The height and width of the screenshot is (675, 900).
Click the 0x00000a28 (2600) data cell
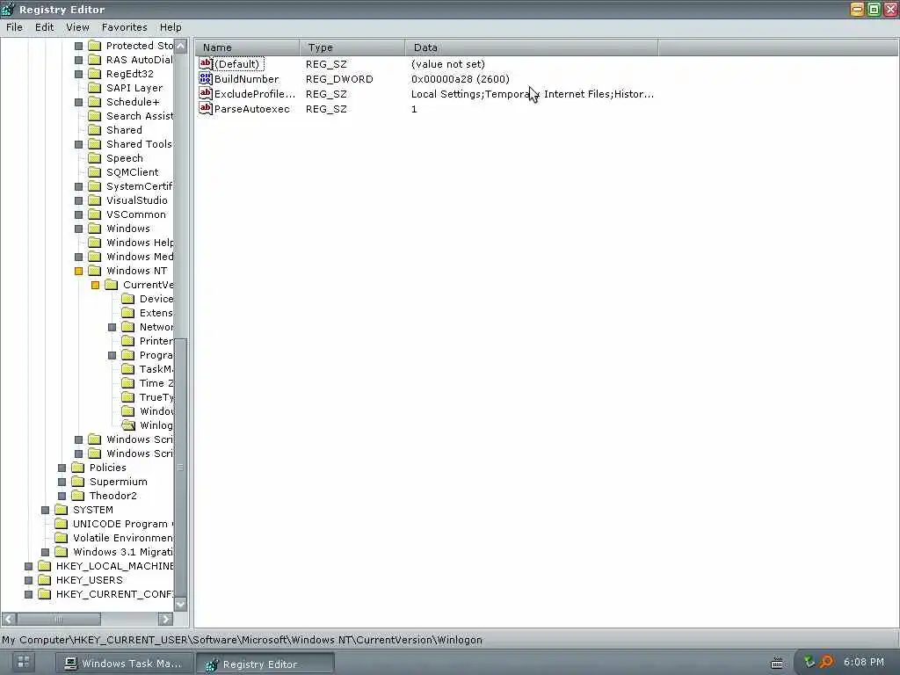coord(460,78)
